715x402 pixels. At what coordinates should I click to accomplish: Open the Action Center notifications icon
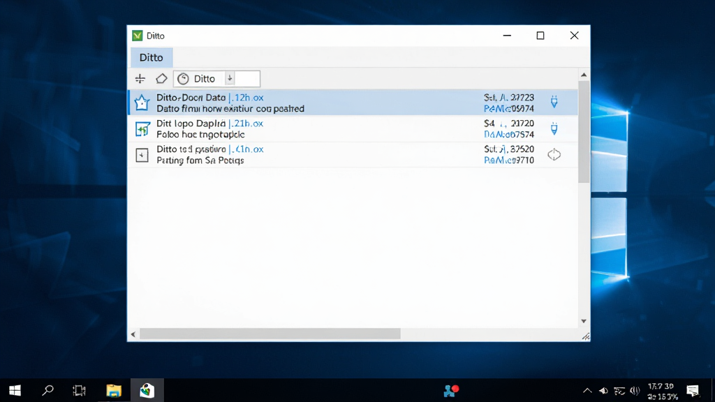coord(693,391)
